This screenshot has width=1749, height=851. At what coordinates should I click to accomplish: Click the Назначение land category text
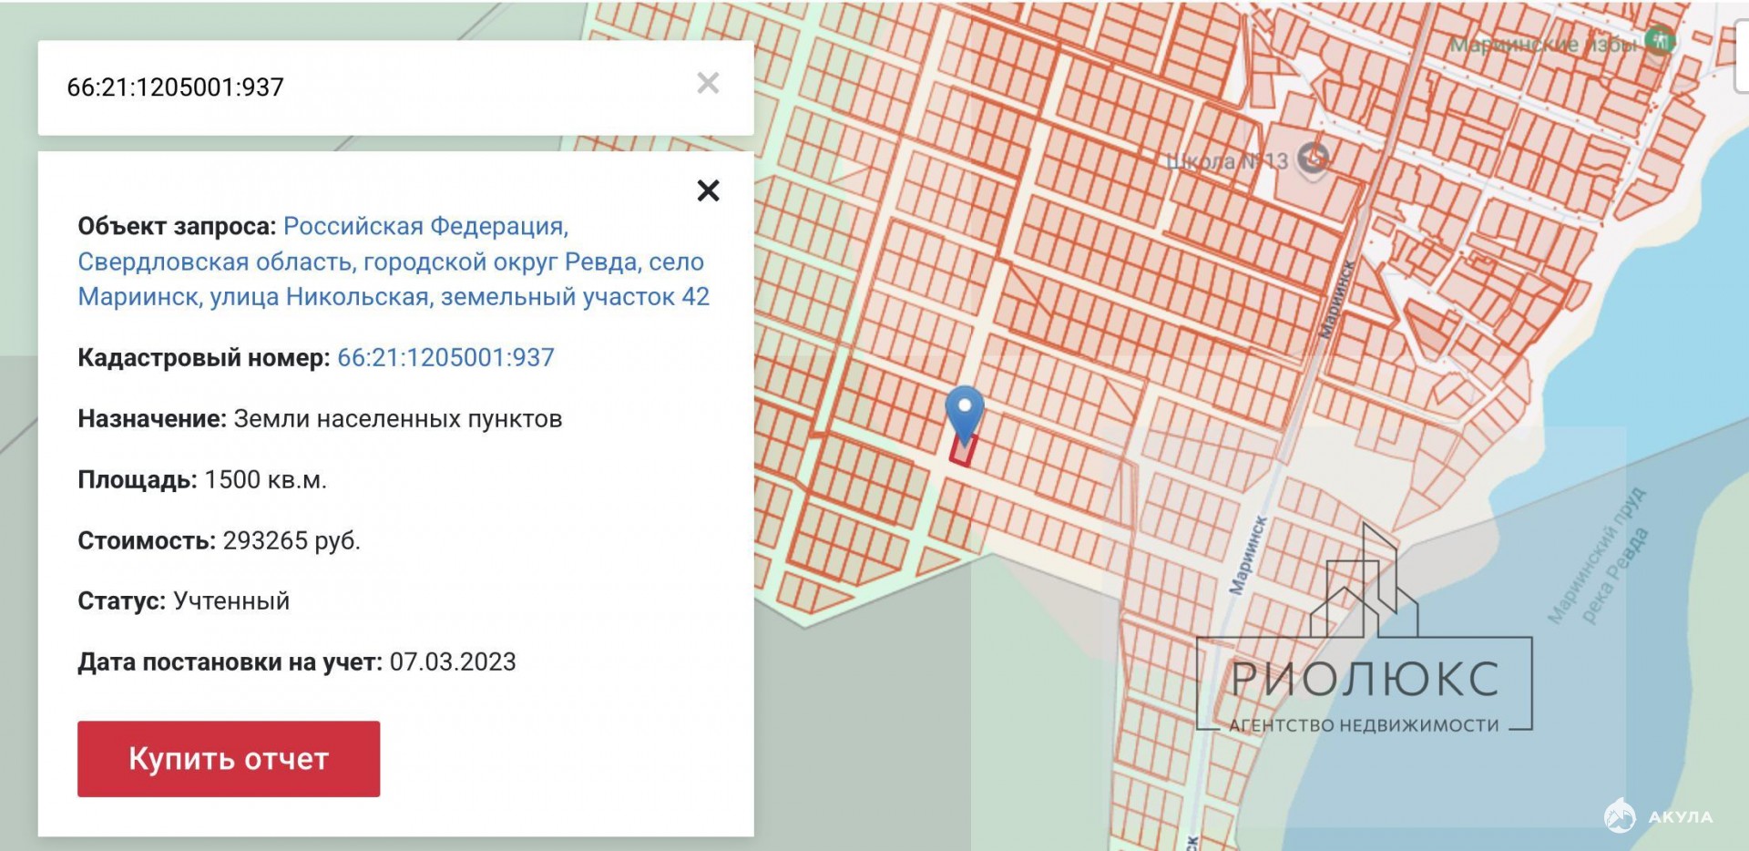[x=397, y=418]
